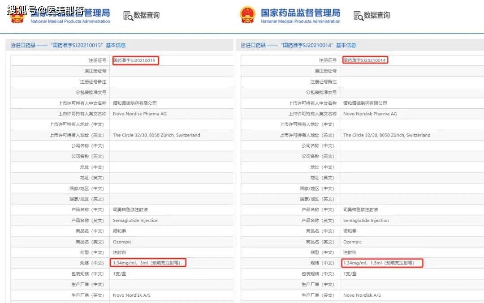This screenshot has height=303, width=484.
Task: Open 数据查询 text link on the SJ20210015 page
Action: 147,15
